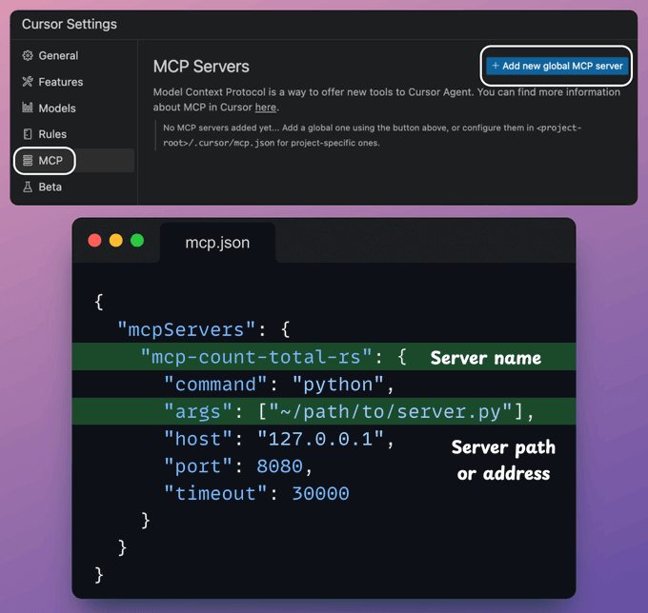
Task: Click the yellow minimize dot on code window
Action: pos(115,241)
